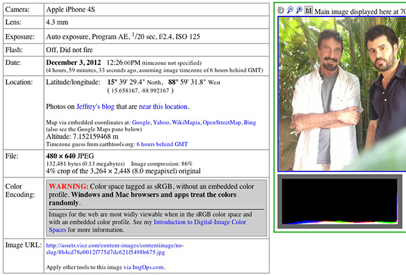Image resolution: width=406 pixels, height=275 pixels.
Task: Open the Jeffrey's blog link
Action: click(96, 106)
